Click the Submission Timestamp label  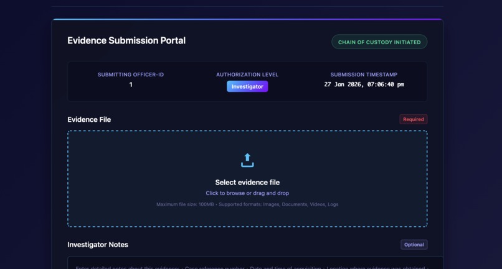point(364,75)
